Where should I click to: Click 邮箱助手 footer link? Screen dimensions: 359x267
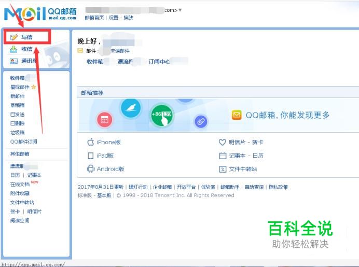pyautogui.click(x=230, y=187)
